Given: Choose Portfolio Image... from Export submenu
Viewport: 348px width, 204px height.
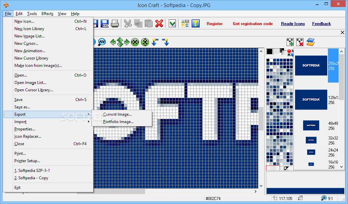Looking at the screenshot, I should point(122,122).
